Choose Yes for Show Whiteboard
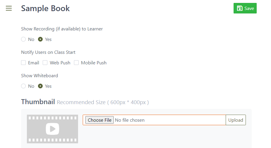Viewport: 271px width, 148px height. 41,86
